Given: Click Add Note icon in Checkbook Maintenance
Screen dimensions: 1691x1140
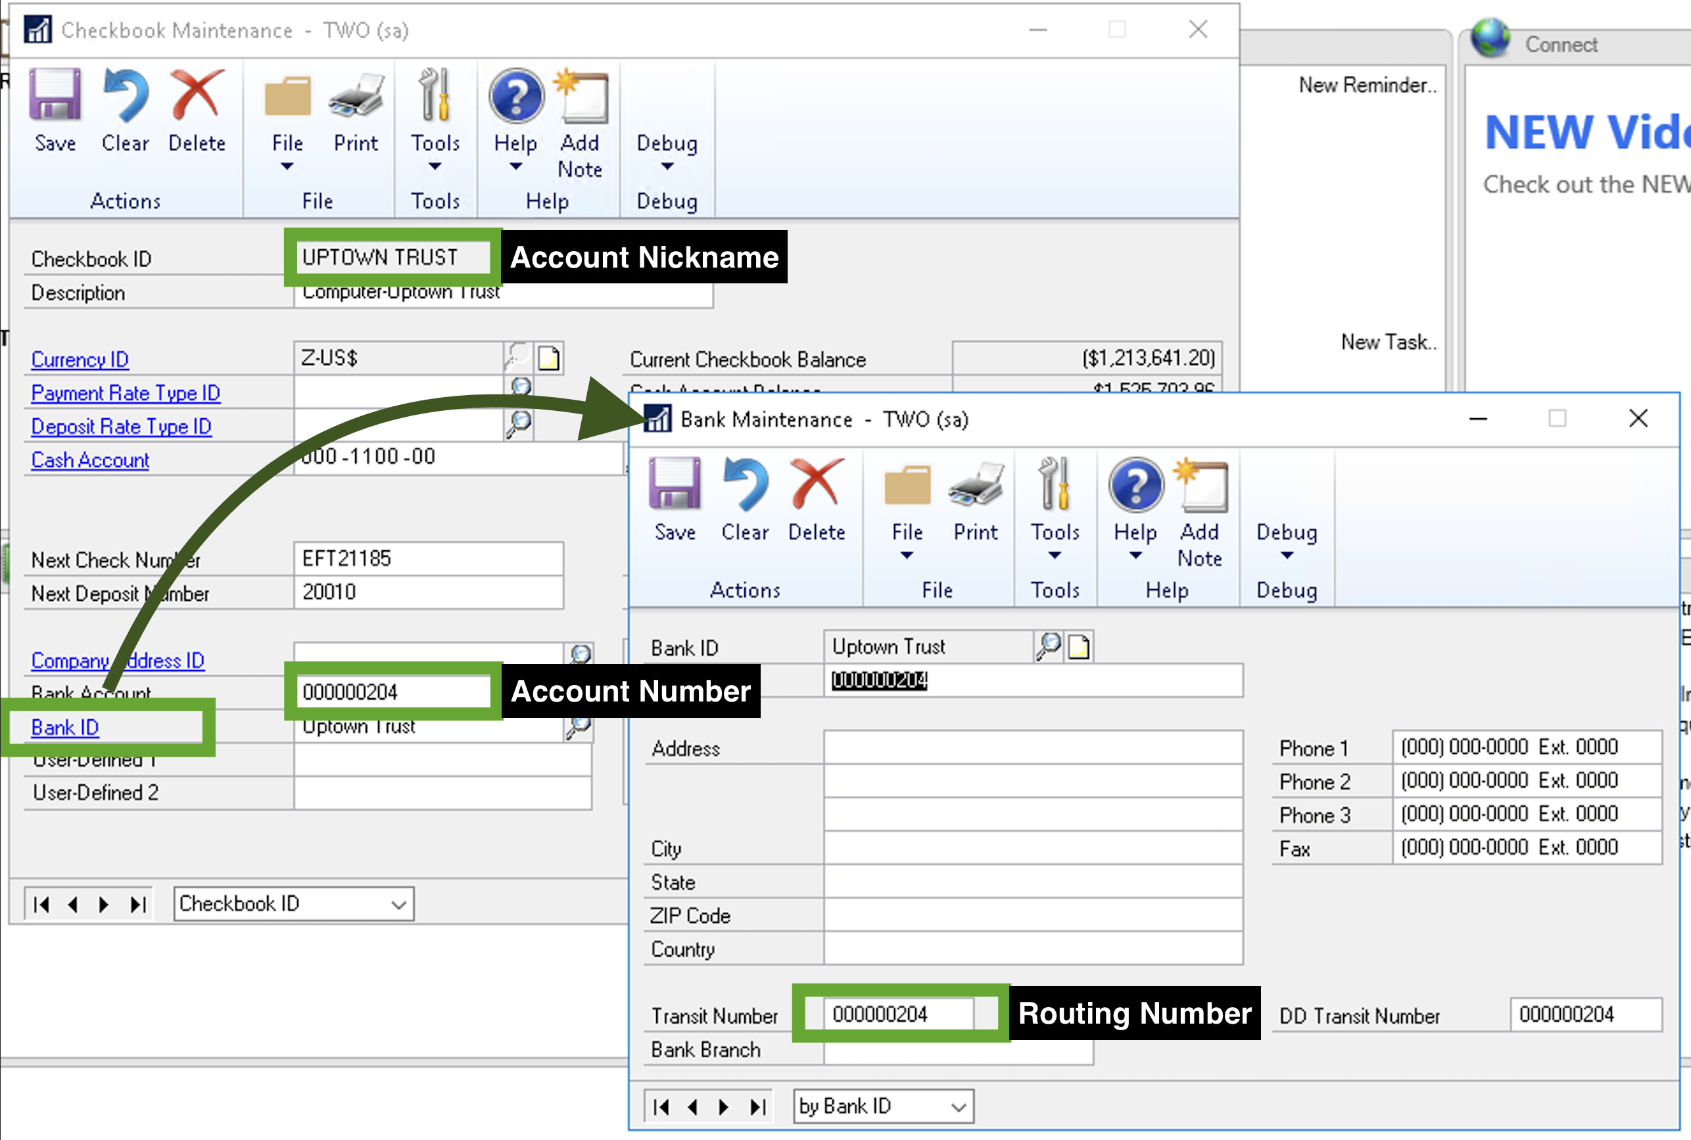Looking at the screenshot, I should [x=582, y=95].
